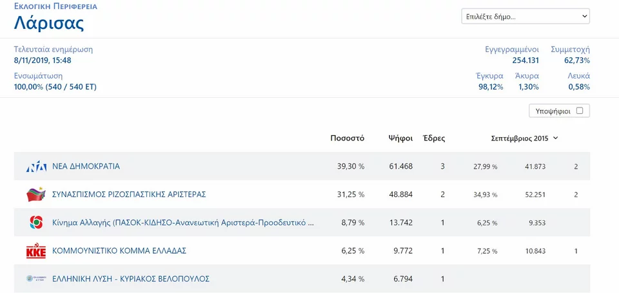Click the Ψήφοι column header

[x=400, y=138]
